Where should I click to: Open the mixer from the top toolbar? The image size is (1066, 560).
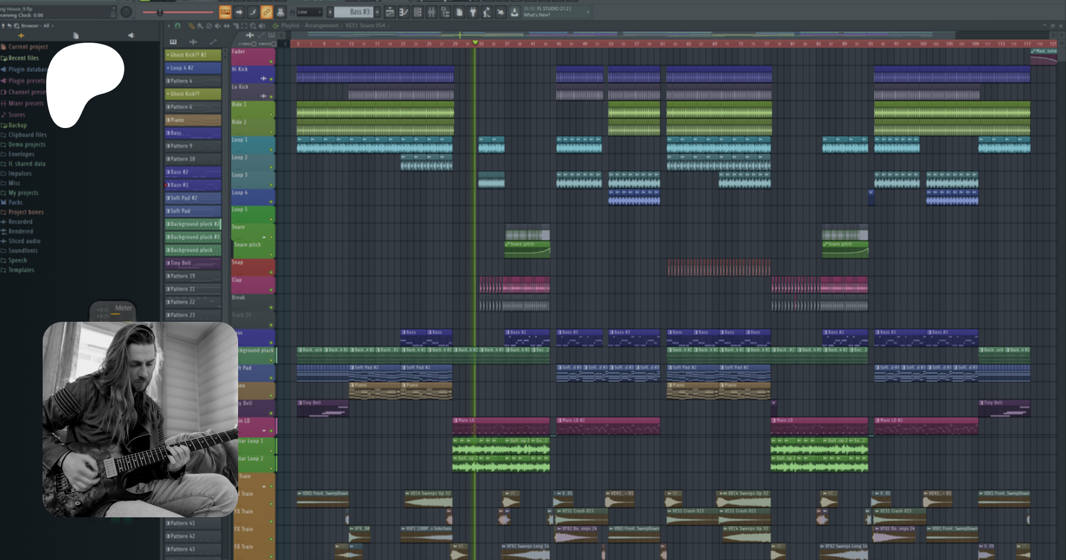(x=432, y=12)
